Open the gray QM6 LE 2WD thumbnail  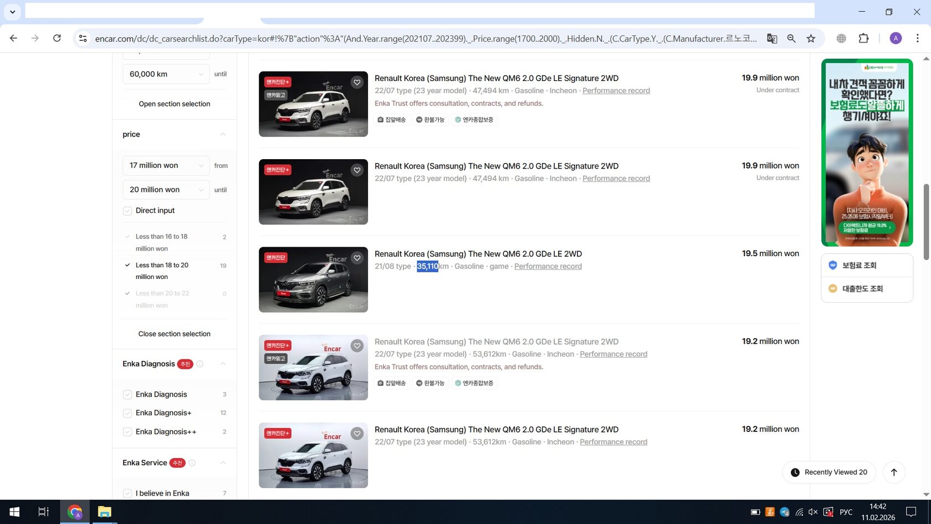click(313, 279)
